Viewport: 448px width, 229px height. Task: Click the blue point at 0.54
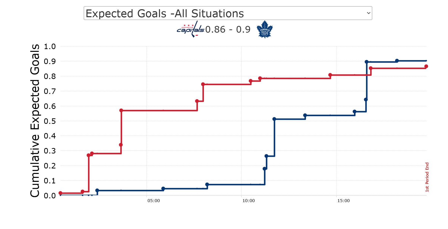click(x=305, y=115)
